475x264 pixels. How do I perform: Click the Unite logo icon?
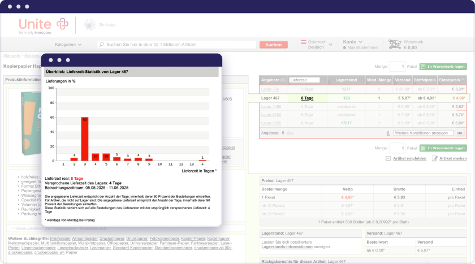pos(59,24)
